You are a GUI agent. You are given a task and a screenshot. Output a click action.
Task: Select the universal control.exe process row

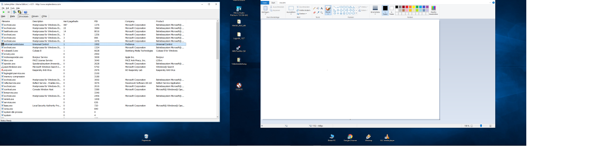coord(93,44)
